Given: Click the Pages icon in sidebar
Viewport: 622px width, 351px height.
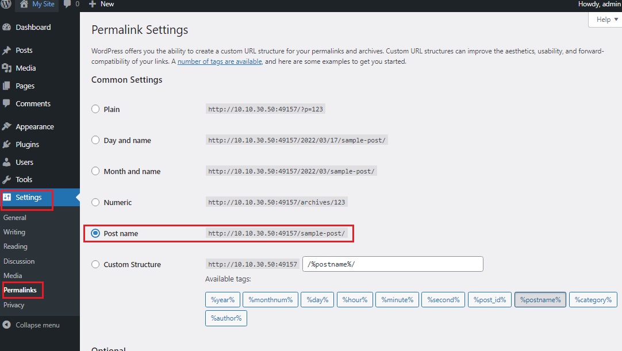Looking at the screenshot, I should pos(7,86).
